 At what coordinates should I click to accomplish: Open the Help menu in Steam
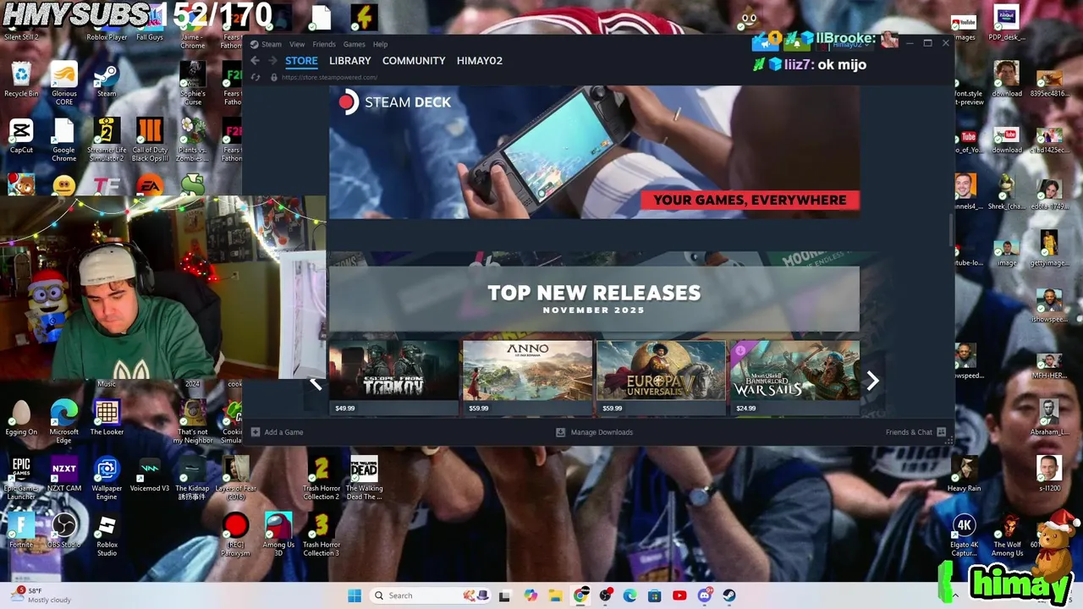click(x=380, y=44)
